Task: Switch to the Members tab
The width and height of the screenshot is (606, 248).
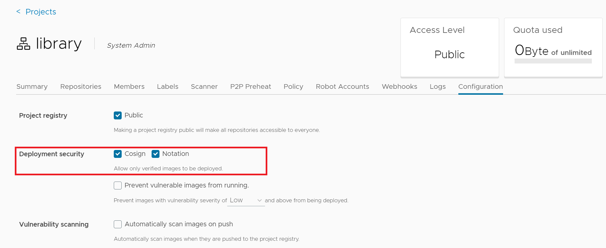Action: coord(129,87)
